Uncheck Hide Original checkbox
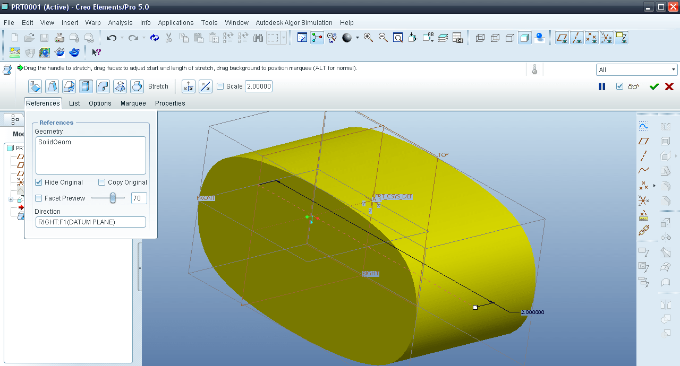This screenshot has width=680, height=366. 39,182
